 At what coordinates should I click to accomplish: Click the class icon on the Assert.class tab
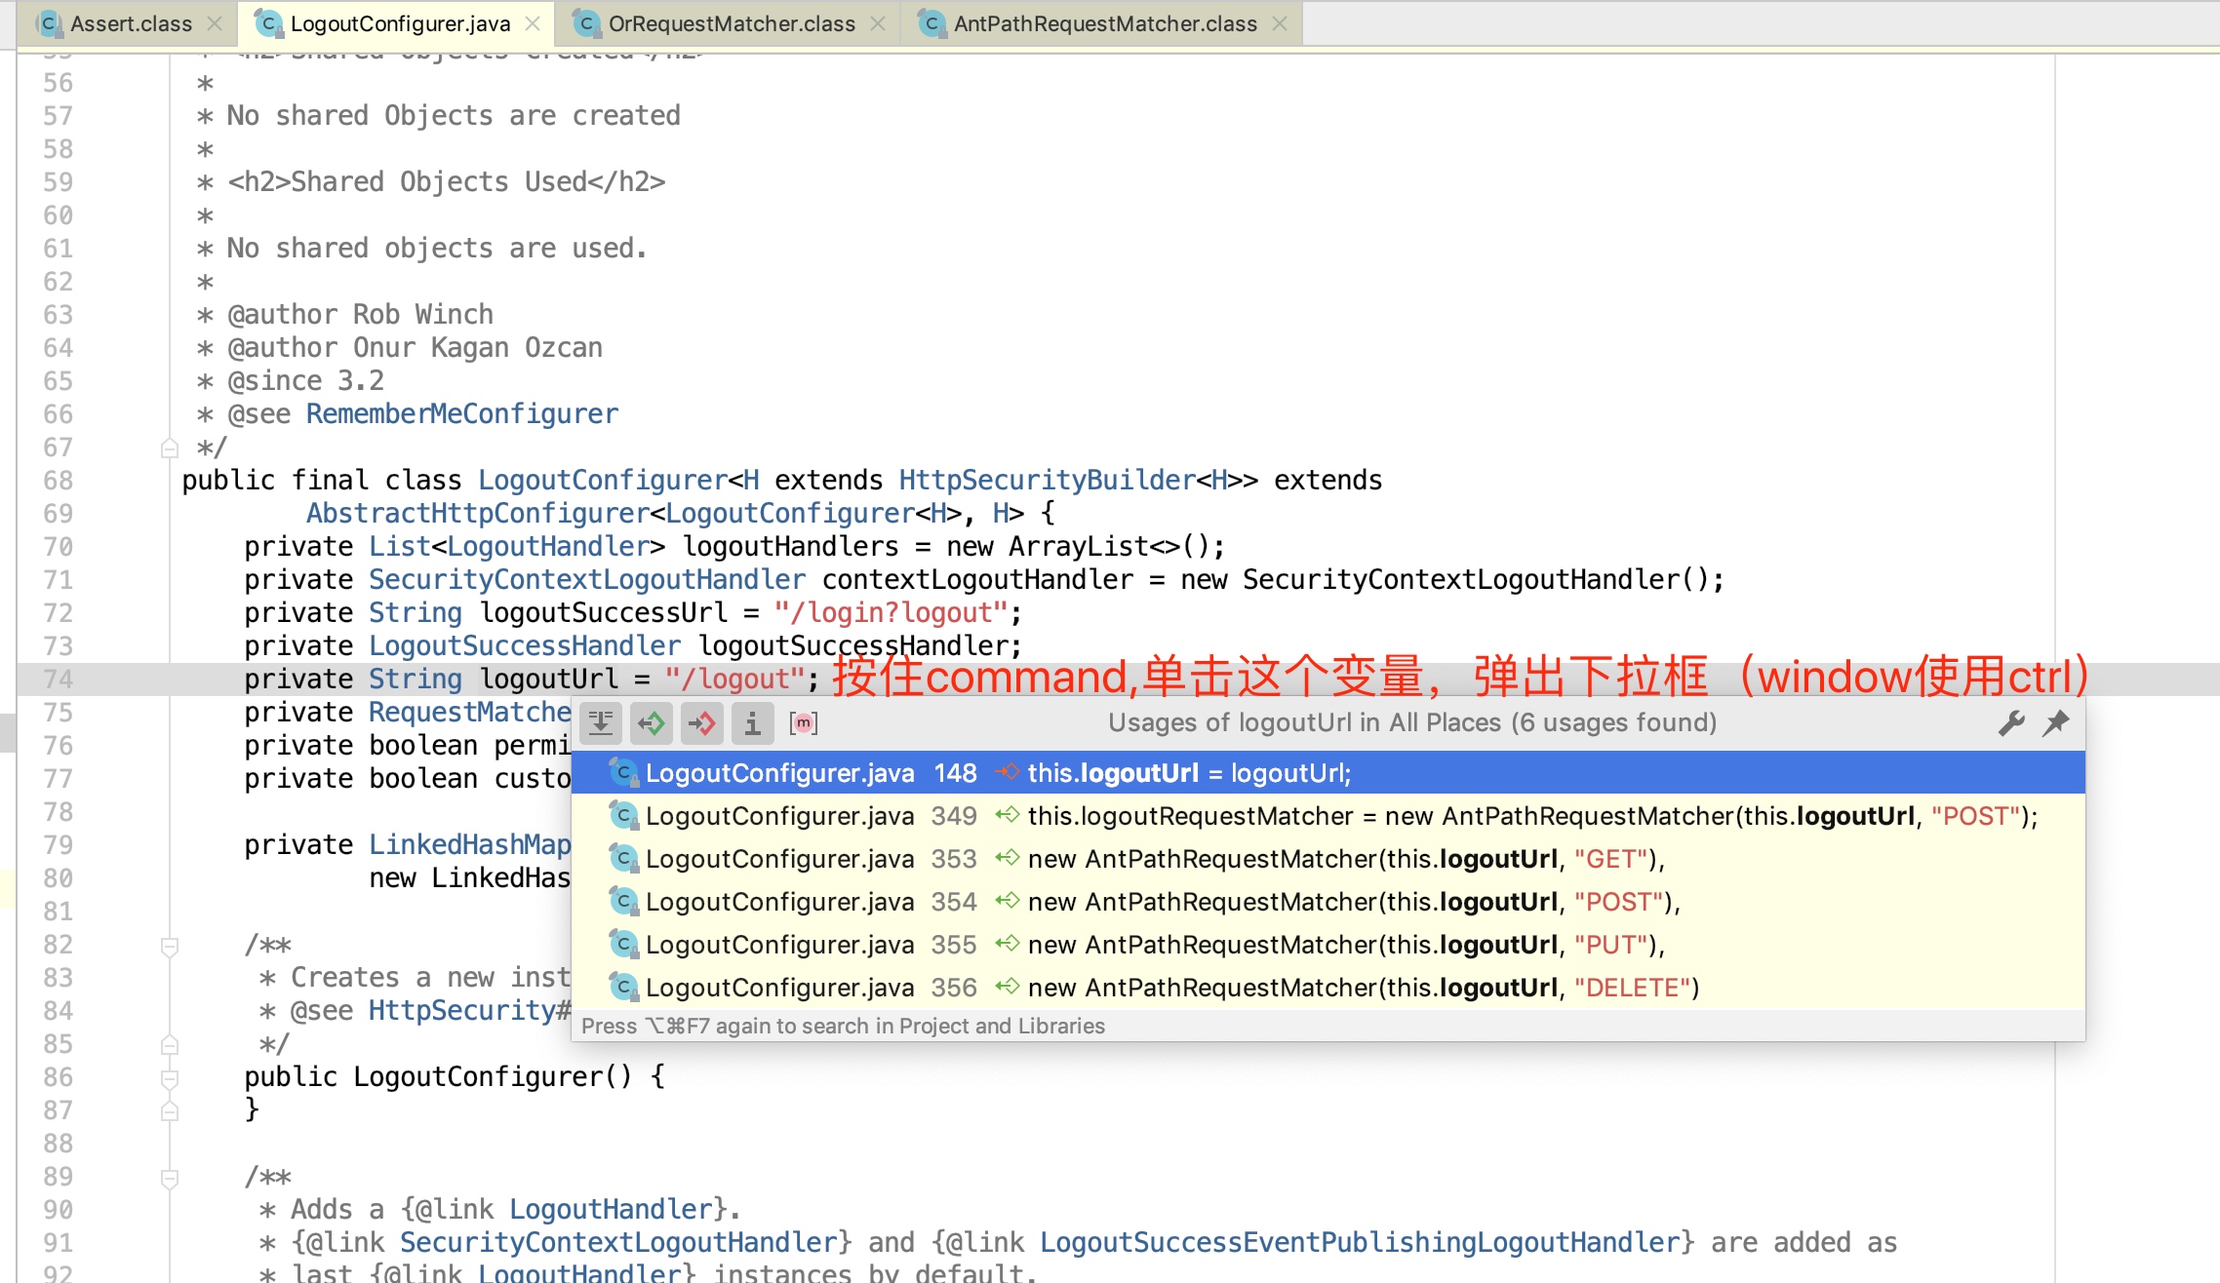tap(51, 23)
